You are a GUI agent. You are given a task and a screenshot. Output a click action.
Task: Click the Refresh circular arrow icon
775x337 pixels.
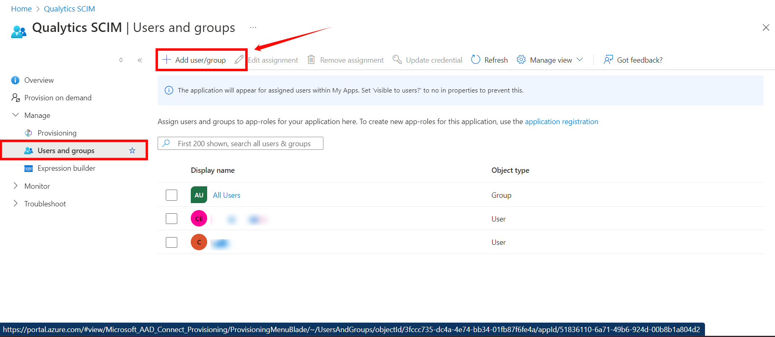click(475, 60)
